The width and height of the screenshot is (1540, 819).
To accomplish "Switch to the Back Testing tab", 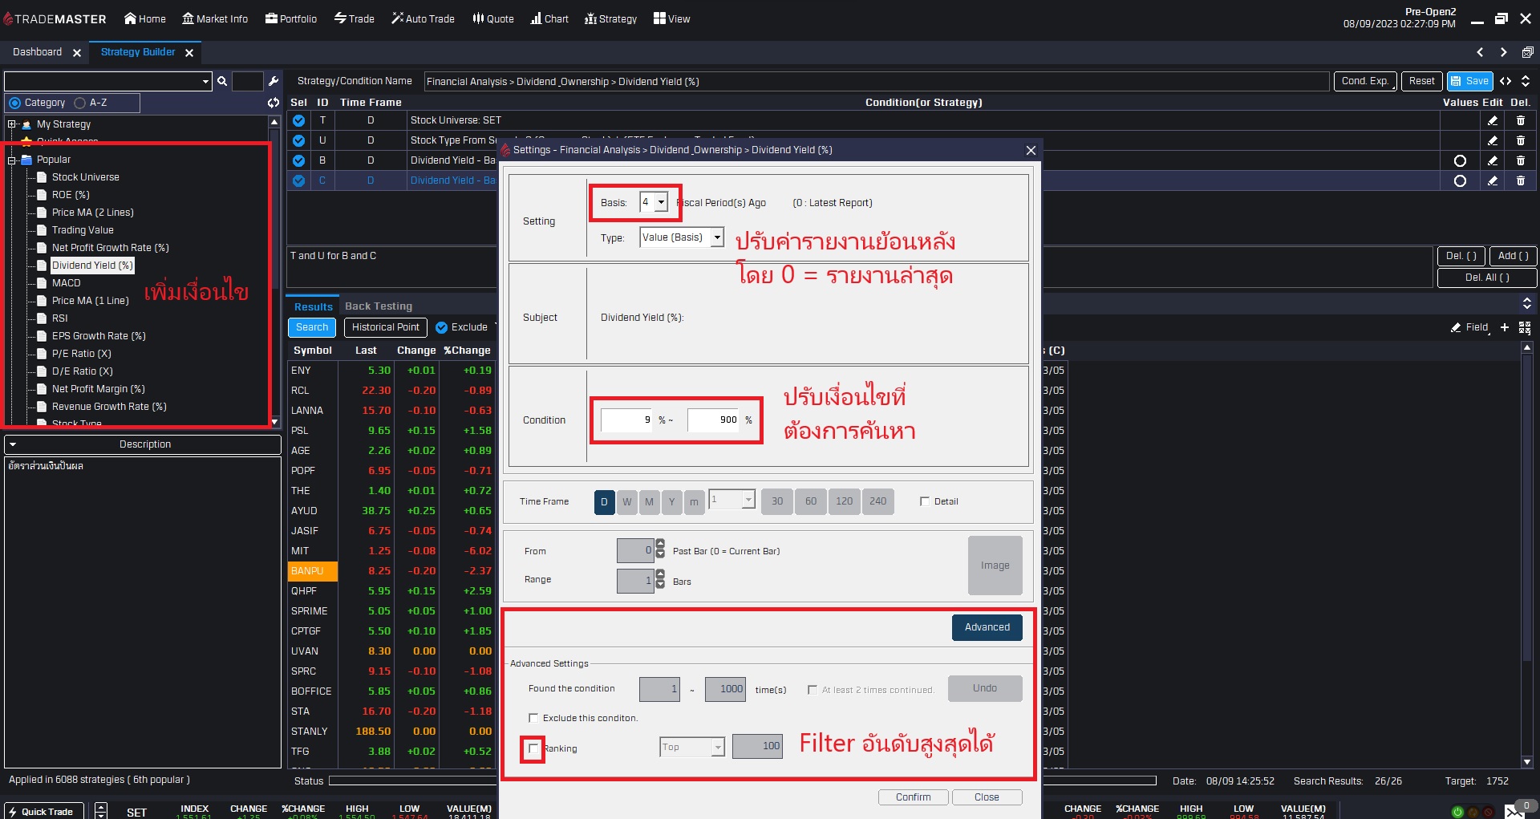I will pyautogui.click(x=378, y=306).
